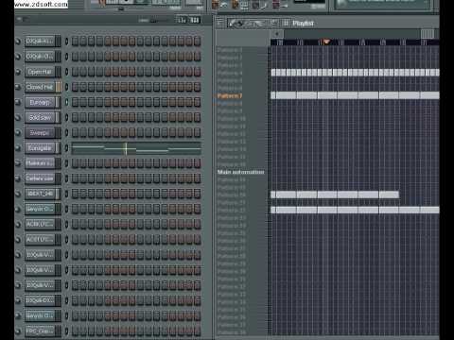Select the Open Hat channel button

(x=40, y=72)
